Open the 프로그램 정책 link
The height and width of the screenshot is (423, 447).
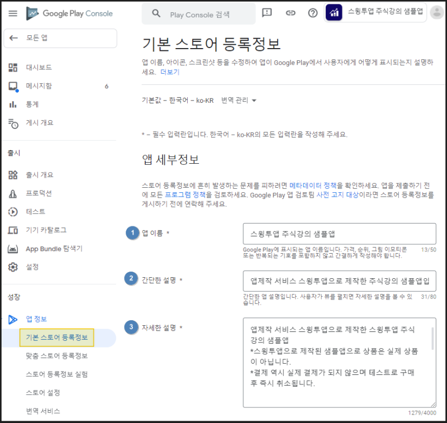point(186,195)
